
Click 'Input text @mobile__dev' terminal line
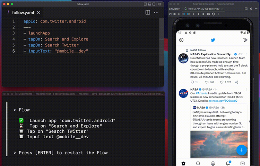pos(58,137)
